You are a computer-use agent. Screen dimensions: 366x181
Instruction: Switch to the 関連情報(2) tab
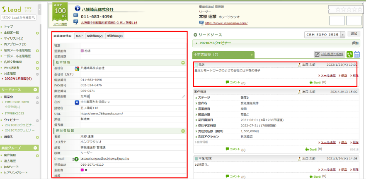point(95,36)
